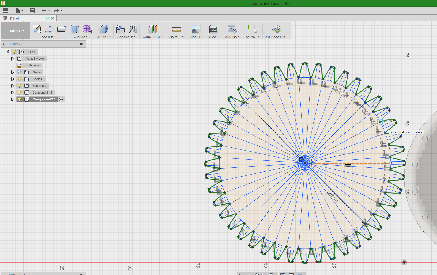Open the SKETCH menu

49,37
